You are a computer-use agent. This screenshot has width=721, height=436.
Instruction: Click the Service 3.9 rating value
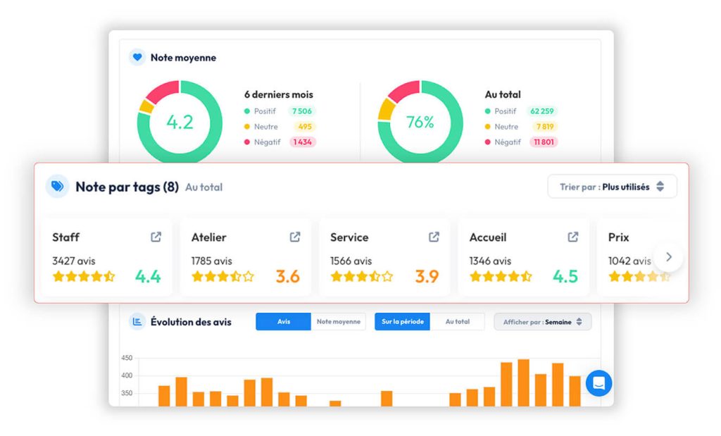[427, 276]
